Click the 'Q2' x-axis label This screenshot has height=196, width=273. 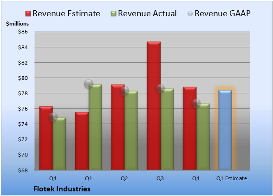click(124, 178)
